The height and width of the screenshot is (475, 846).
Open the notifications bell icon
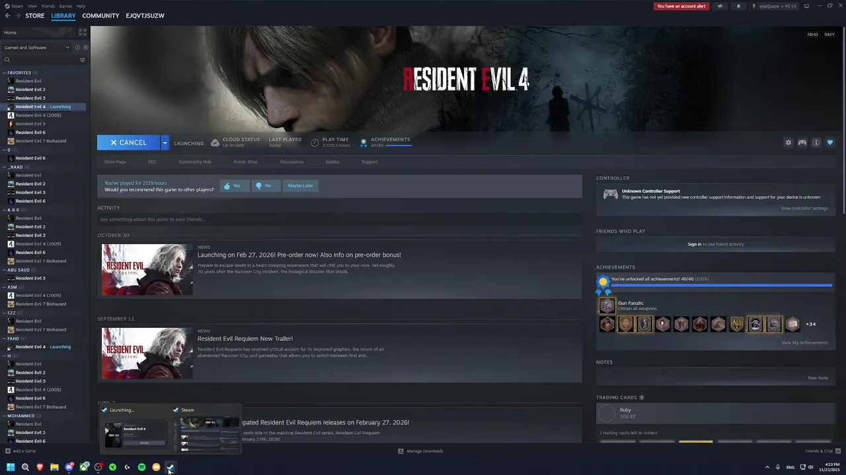pos(738,6)
